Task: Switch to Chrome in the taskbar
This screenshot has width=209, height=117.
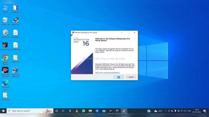Action: 117,111
